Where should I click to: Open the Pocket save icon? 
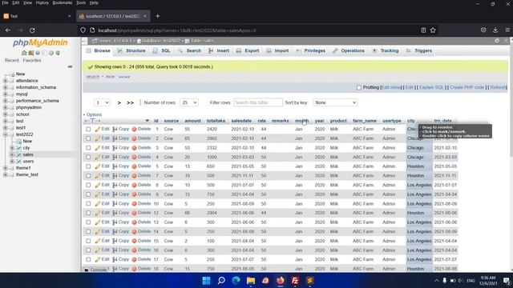(x=483, y=30)
